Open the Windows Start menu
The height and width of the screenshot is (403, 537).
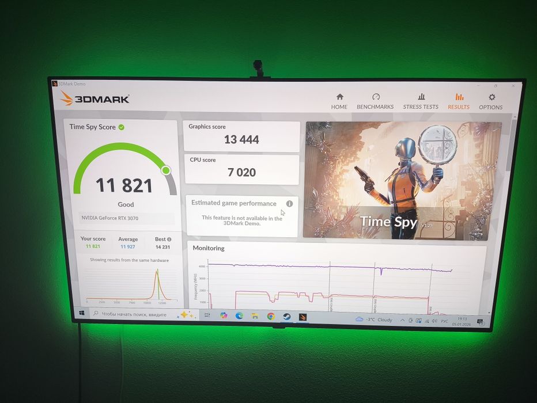(x=82, y=313)
